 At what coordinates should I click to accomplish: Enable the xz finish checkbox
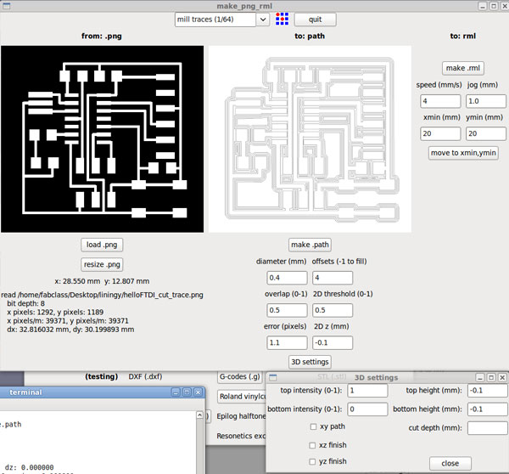tap(312, 445)
